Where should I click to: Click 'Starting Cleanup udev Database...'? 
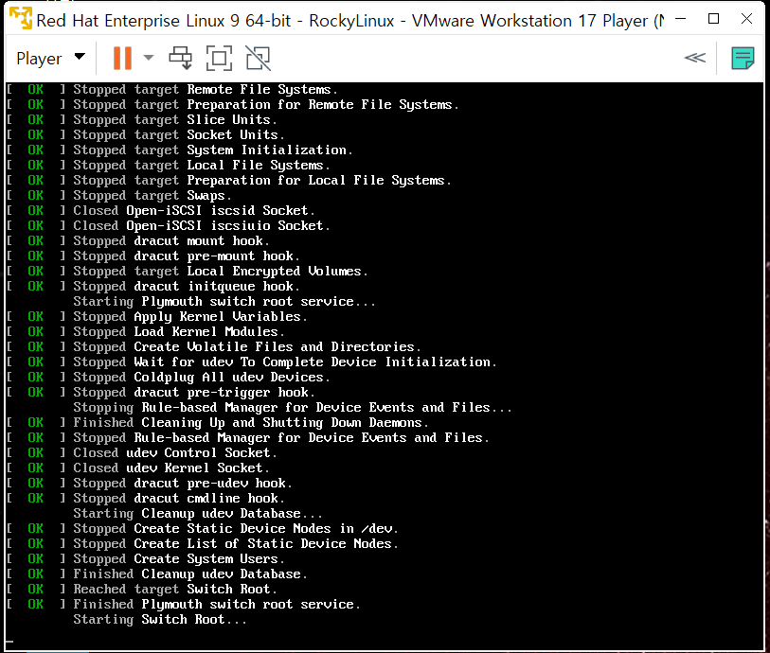click(198, 514)
